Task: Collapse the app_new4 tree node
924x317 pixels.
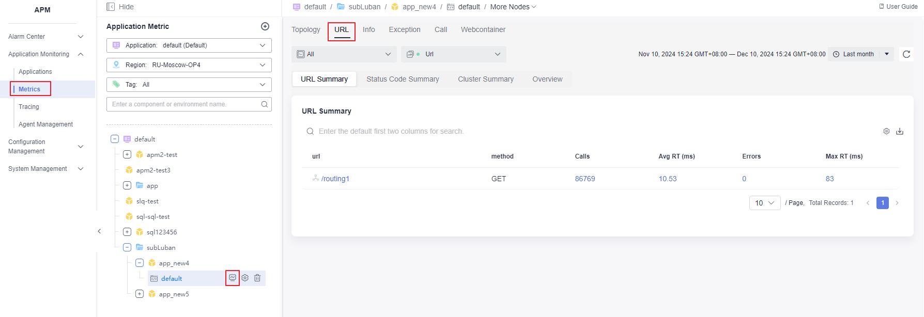Action: [140, 263]
